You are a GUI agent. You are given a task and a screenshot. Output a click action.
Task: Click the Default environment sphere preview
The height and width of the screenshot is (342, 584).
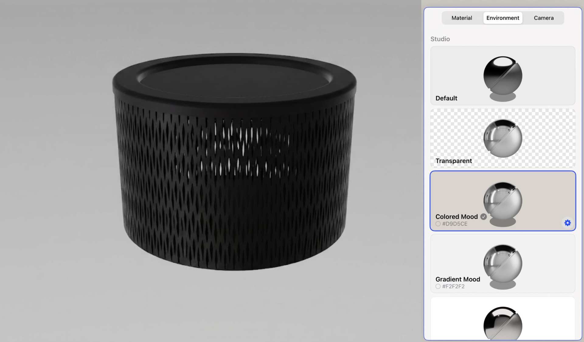pos(502,75)
